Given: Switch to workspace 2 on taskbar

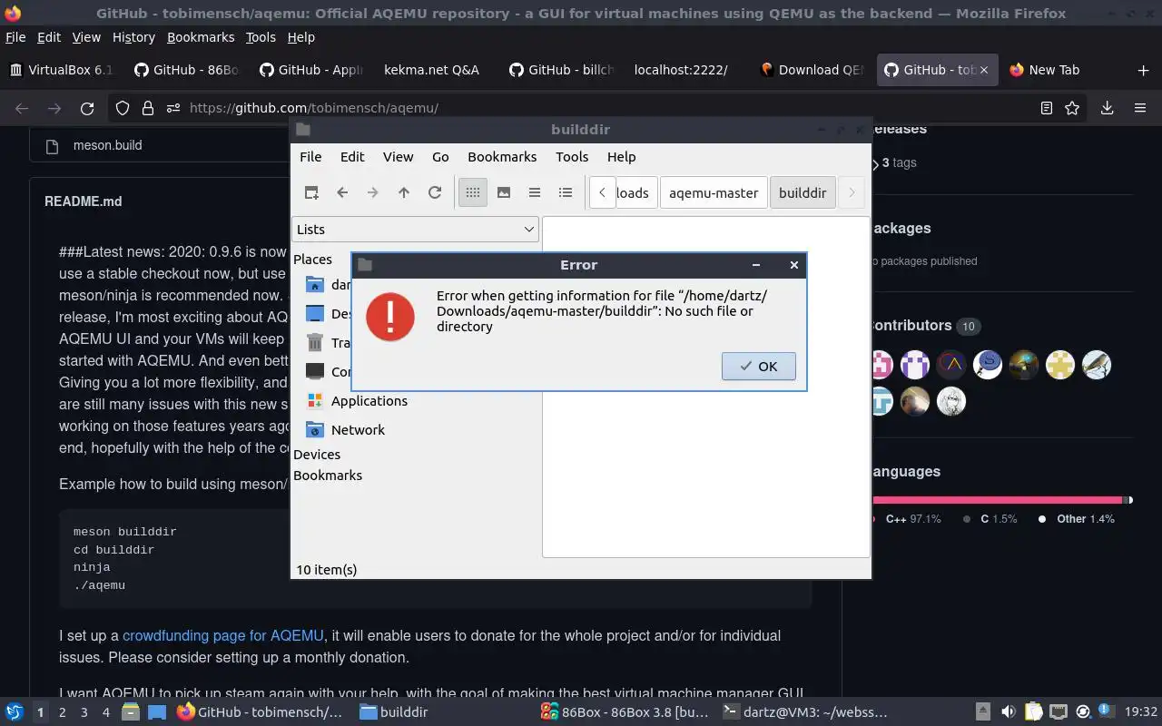Looking at the screenshot, I should pyautogui.click(x=62, y=712).
